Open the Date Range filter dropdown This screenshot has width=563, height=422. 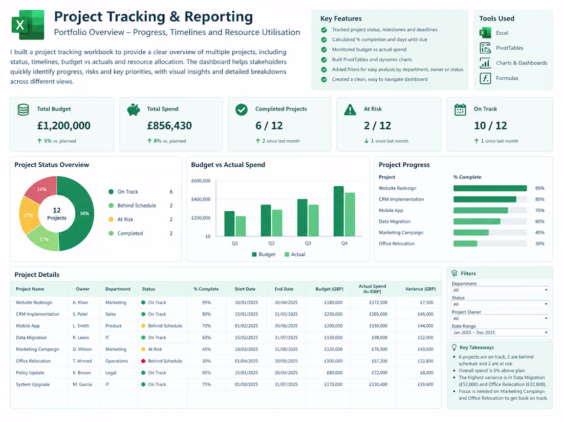(500, 332)
